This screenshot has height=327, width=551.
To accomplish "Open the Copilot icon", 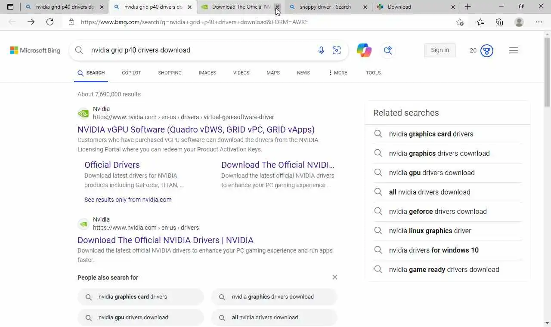I will 364,50.
